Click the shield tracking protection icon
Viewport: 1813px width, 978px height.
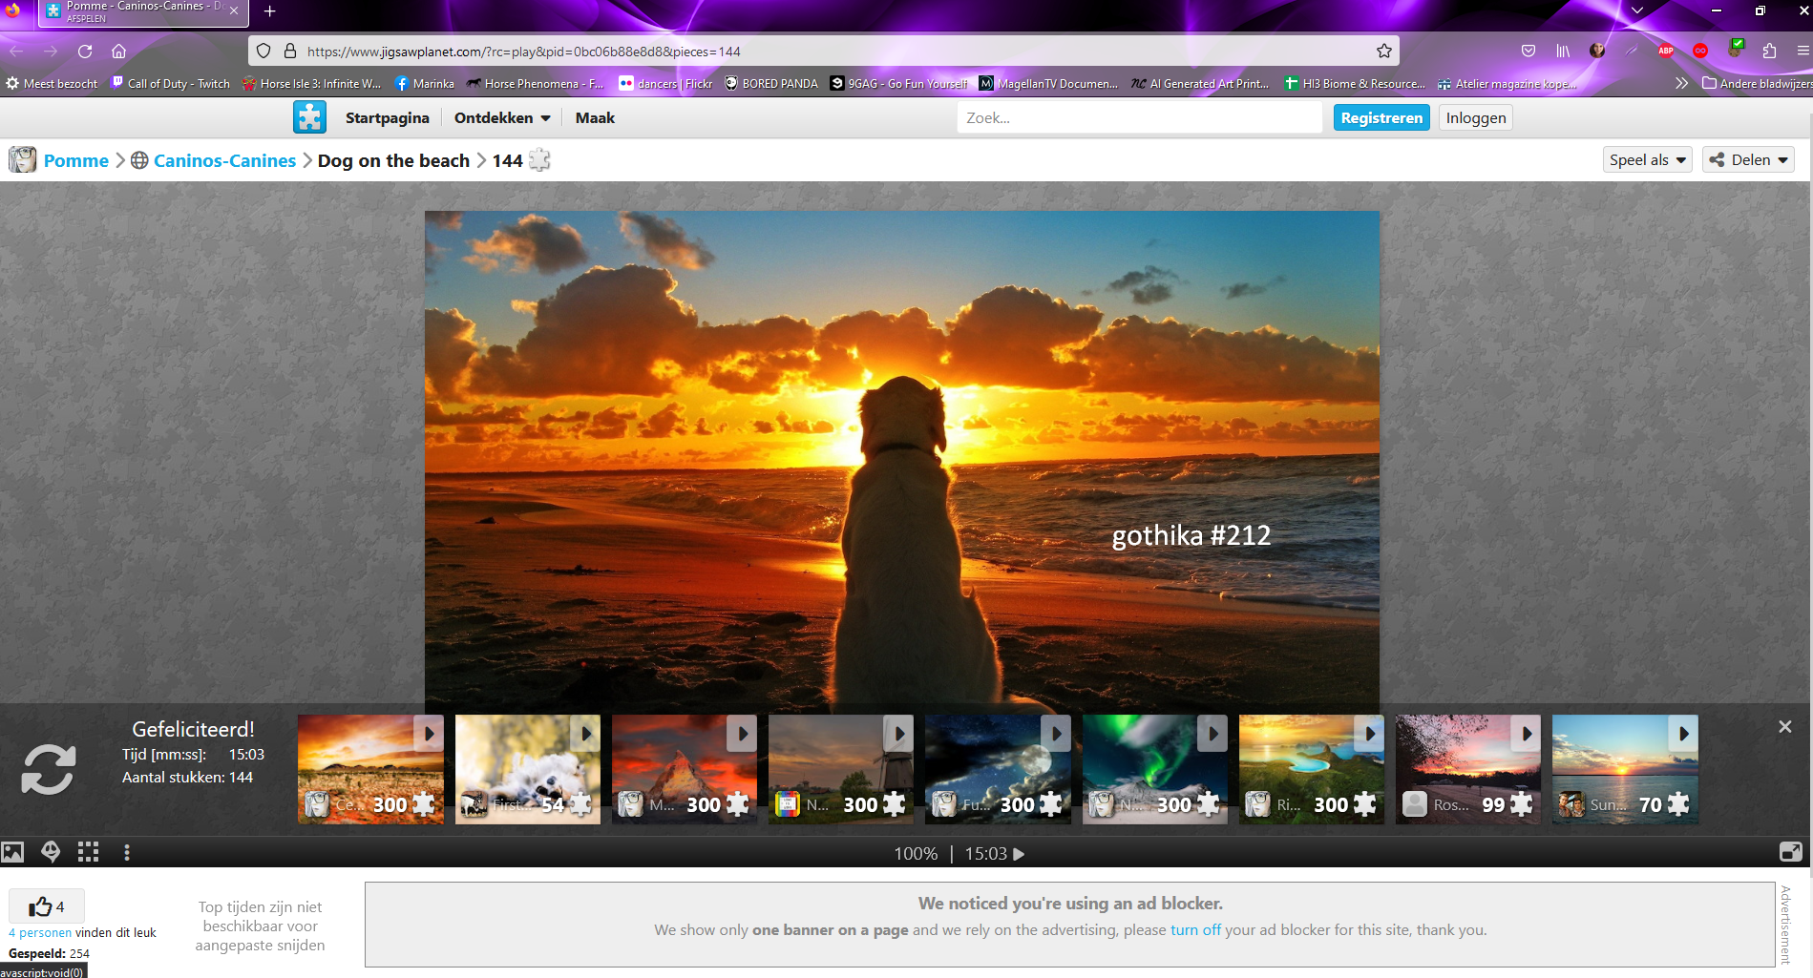coord(264,52)
